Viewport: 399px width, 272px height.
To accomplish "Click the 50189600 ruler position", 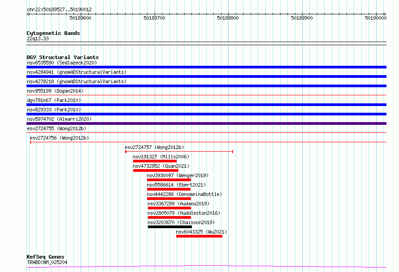I will click(x=80, y=18).
